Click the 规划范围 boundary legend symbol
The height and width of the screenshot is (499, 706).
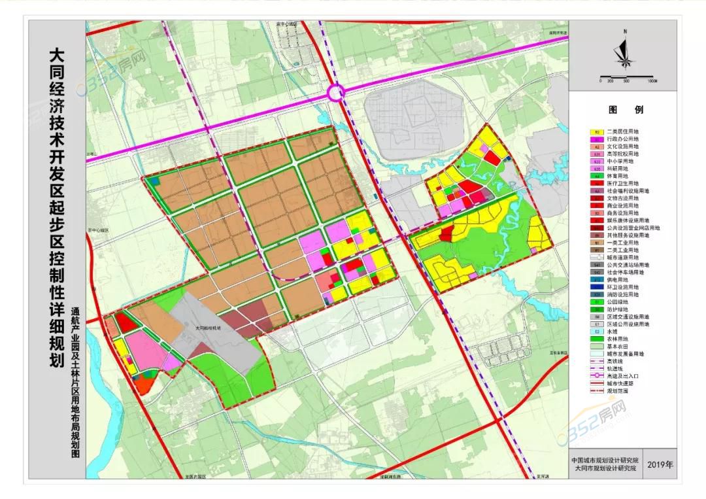click(x=596, y=390)
